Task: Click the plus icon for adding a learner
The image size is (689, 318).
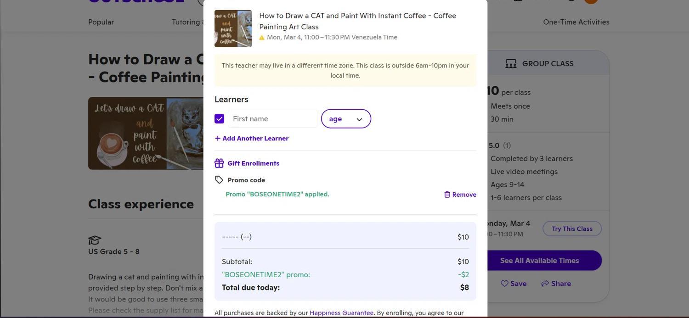Action: click(218, 138)
